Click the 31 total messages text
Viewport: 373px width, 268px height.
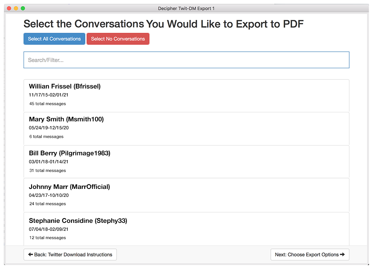(x=48, y=170)
